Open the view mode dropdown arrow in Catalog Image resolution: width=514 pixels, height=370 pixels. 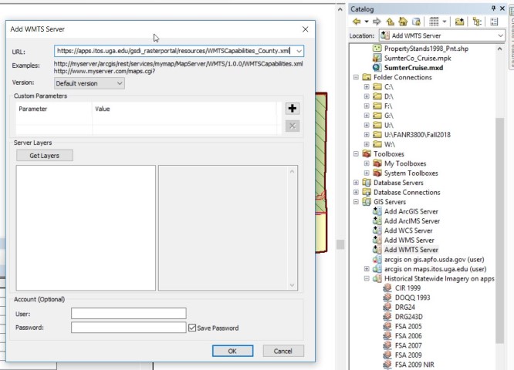(x=445, y=22)
